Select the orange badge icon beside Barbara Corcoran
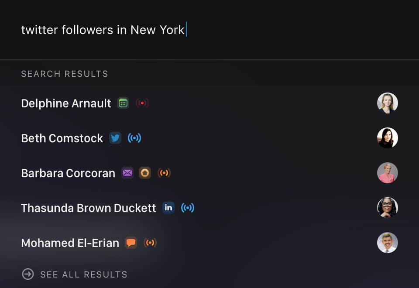419x288 pixels. [x=145, y=173]
